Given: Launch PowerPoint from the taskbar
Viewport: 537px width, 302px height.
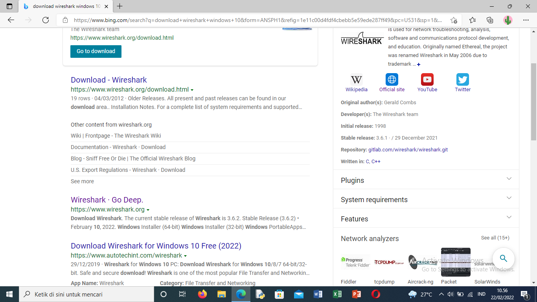Looking at the screenshot, I should [356, 294].
